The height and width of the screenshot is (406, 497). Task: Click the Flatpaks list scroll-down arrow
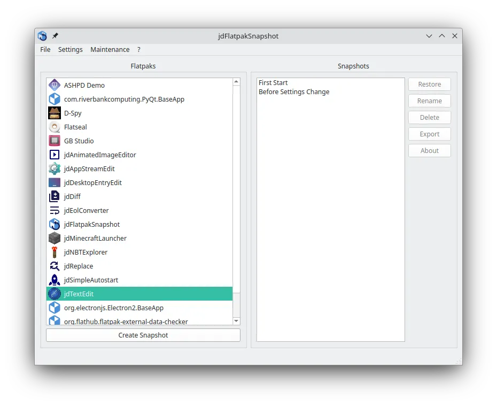[236, 321]
